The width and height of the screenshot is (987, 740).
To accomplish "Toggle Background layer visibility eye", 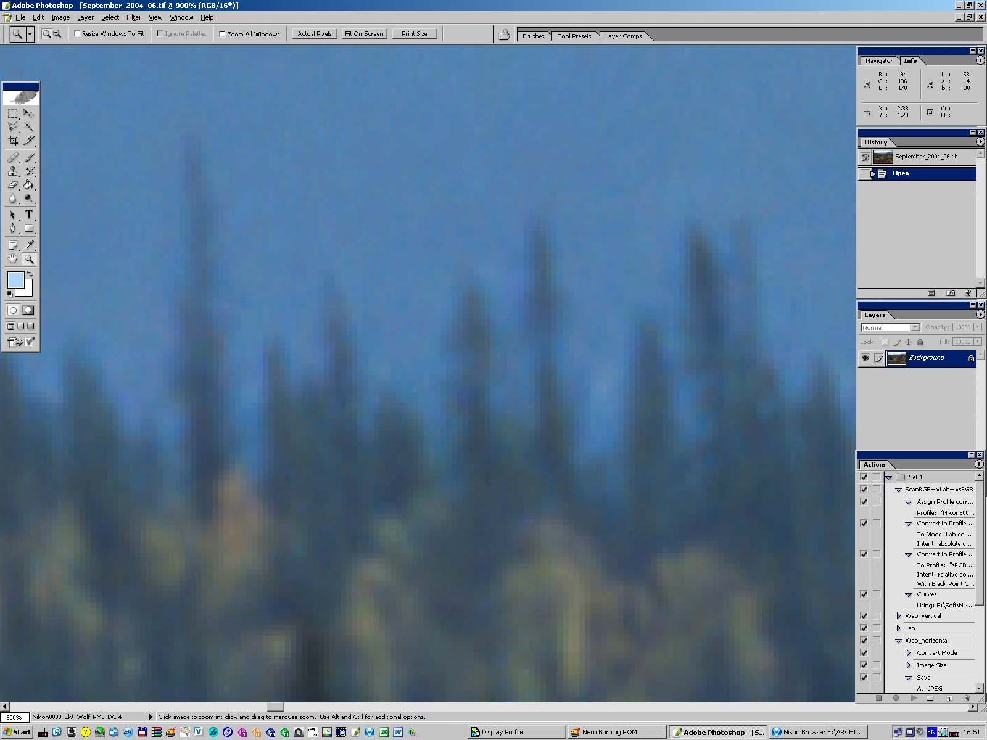I will point(865,358).
